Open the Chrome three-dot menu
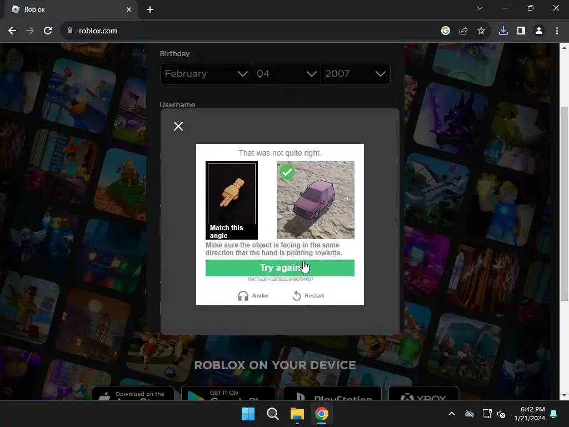 tap(557, 31)
